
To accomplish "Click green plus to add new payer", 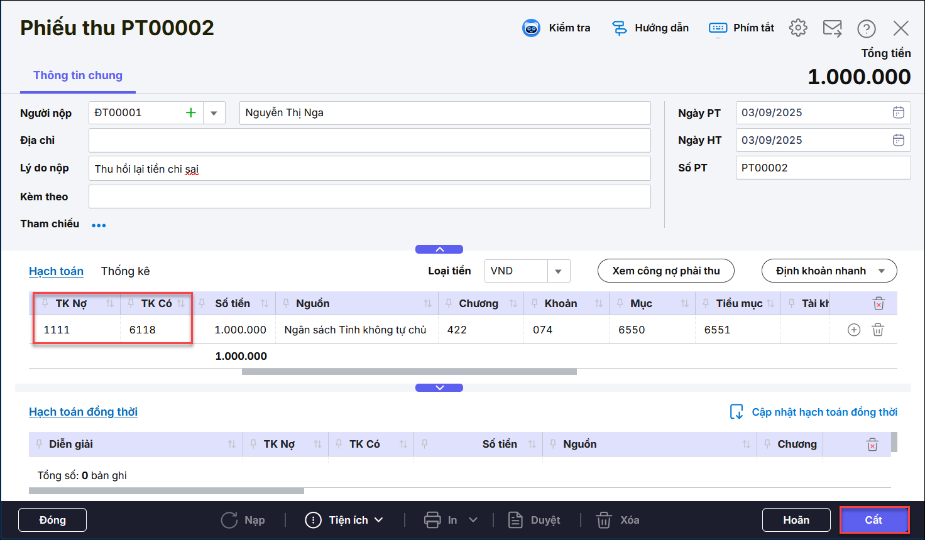I will pos(191,113).
